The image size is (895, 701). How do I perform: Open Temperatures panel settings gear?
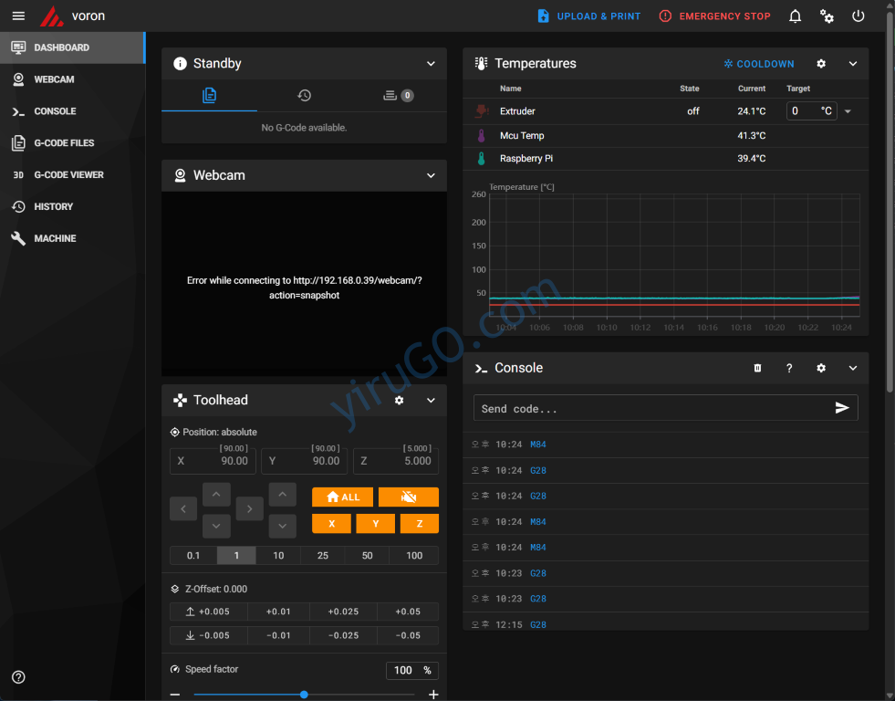[821, 64]
